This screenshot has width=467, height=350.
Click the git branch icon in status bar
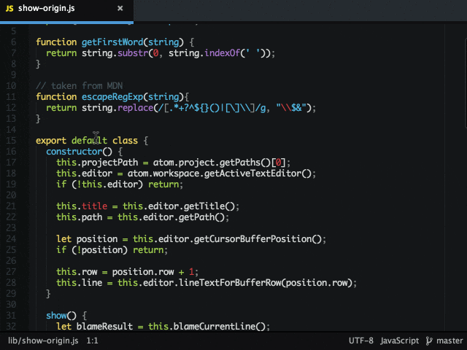pos(429,341)
